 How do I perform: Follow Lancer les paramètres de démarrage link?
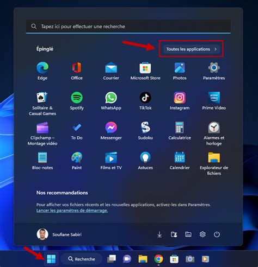click(72, 211)
